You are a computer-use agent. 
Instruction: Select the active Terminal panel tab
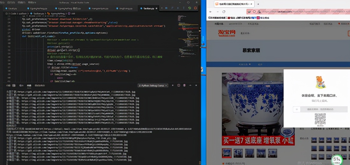tap(29, 85)
